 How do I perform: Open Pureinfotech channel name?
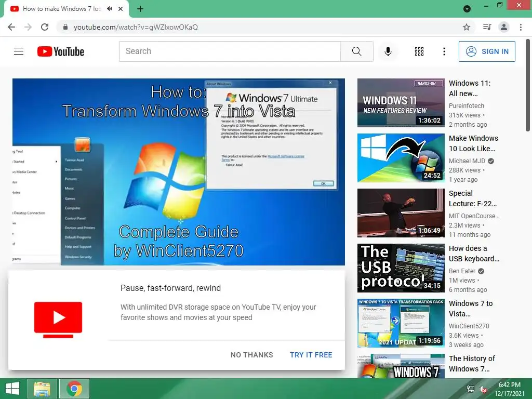point(466,106)
